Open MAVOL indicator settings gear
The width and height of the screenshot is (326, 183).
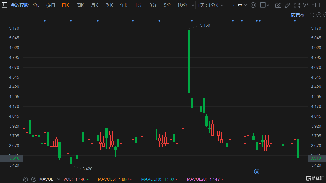(x=25, y=179)
